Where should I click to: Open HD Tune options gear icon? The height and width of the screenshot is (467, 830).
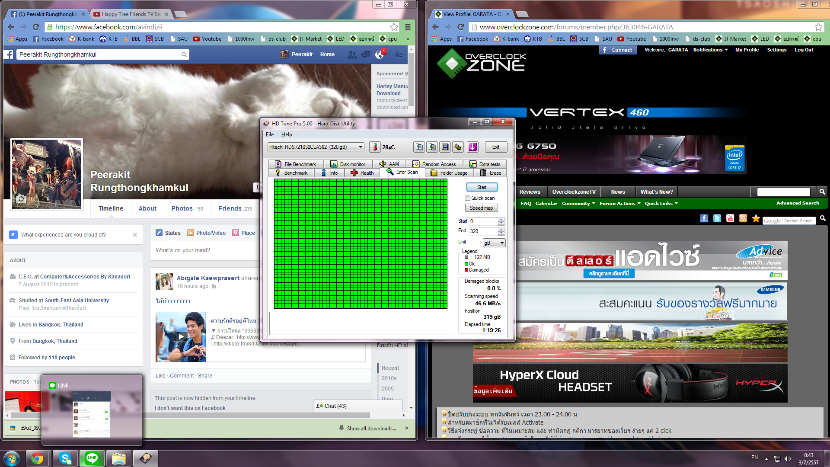click(x=458, y=147)
